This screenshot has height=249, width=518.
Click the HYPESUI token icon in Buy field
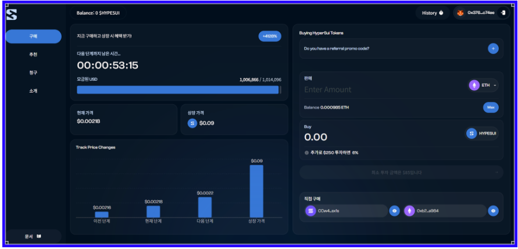pyautogui.click(x=471, y=133)
